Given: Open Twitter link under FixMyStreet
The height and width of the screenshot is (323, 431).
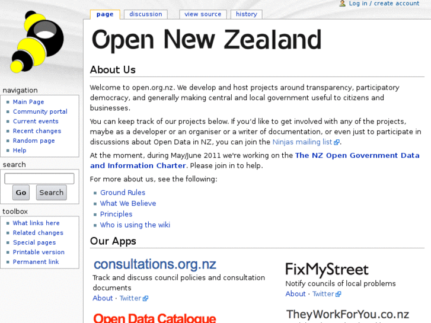Looking at the screenshot, I should pos(323,294).
